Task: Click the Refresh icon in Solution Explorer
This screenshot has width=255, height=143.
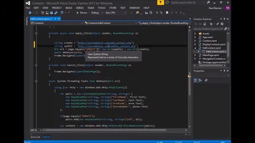Action: pyautogui.click(x=222, y=24)
